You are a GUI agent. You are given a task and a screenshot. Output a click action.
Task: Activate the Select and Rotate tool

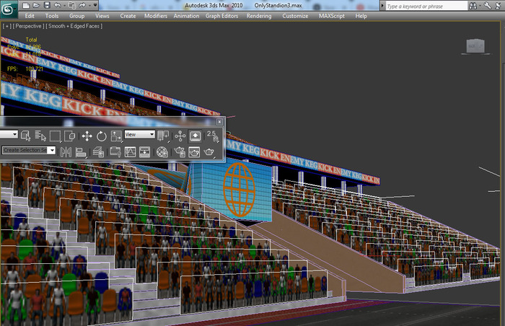point(102,135)
